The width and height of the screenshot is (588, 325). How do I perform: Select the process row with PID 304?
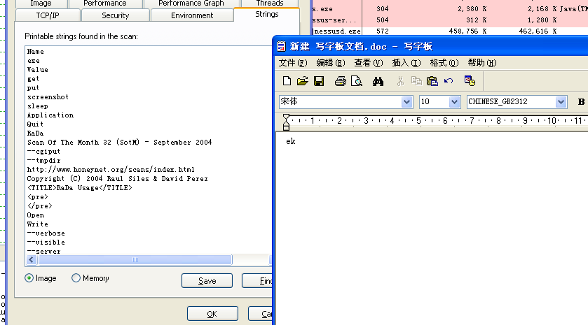(450, 9)
